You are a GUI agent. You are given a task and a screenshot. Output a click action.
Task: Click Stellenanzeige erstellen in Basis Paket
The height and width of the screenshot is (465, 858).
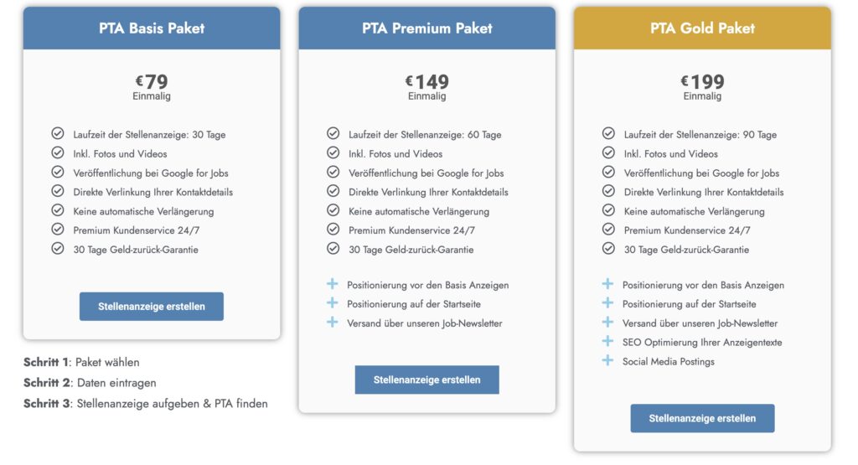152,307
